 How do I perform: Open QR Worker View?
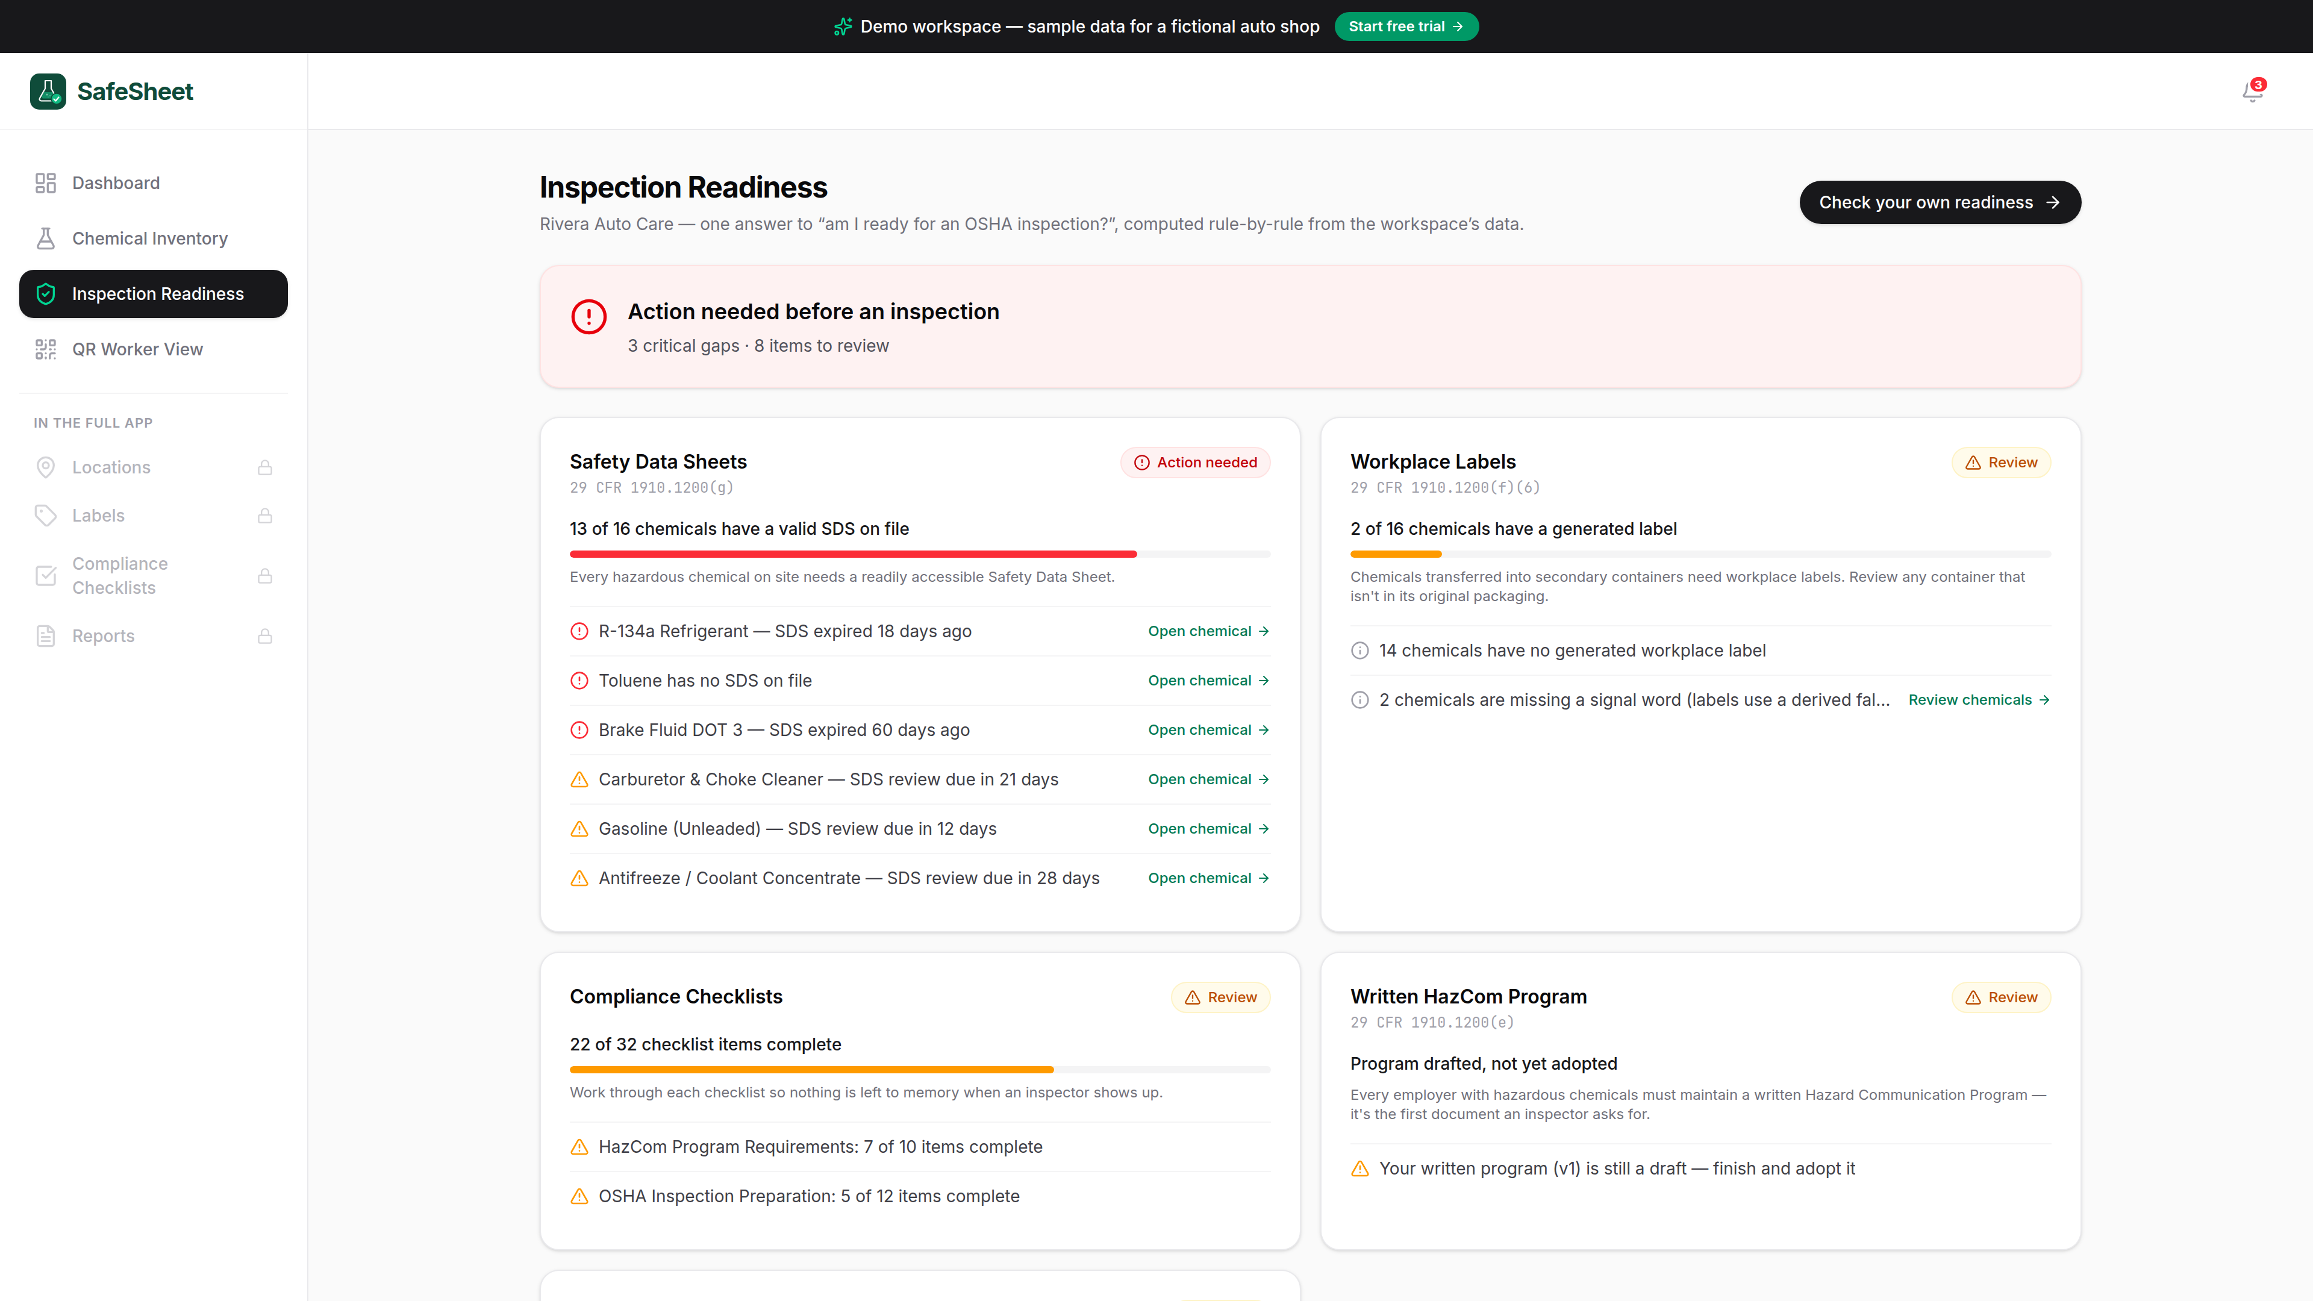point(154,349)
